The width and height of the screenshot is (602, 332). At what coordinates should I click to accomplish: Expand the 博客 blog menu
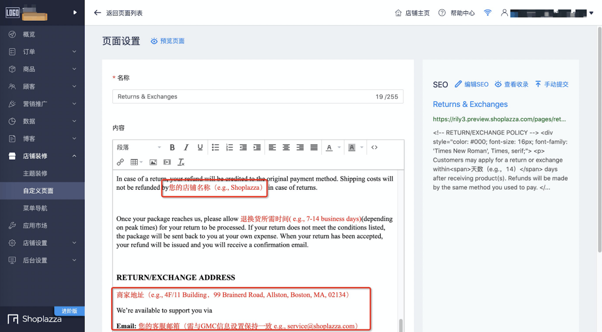42,138
